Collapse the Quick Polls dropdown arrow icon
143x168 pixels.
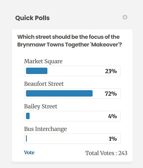pos(125,17)
